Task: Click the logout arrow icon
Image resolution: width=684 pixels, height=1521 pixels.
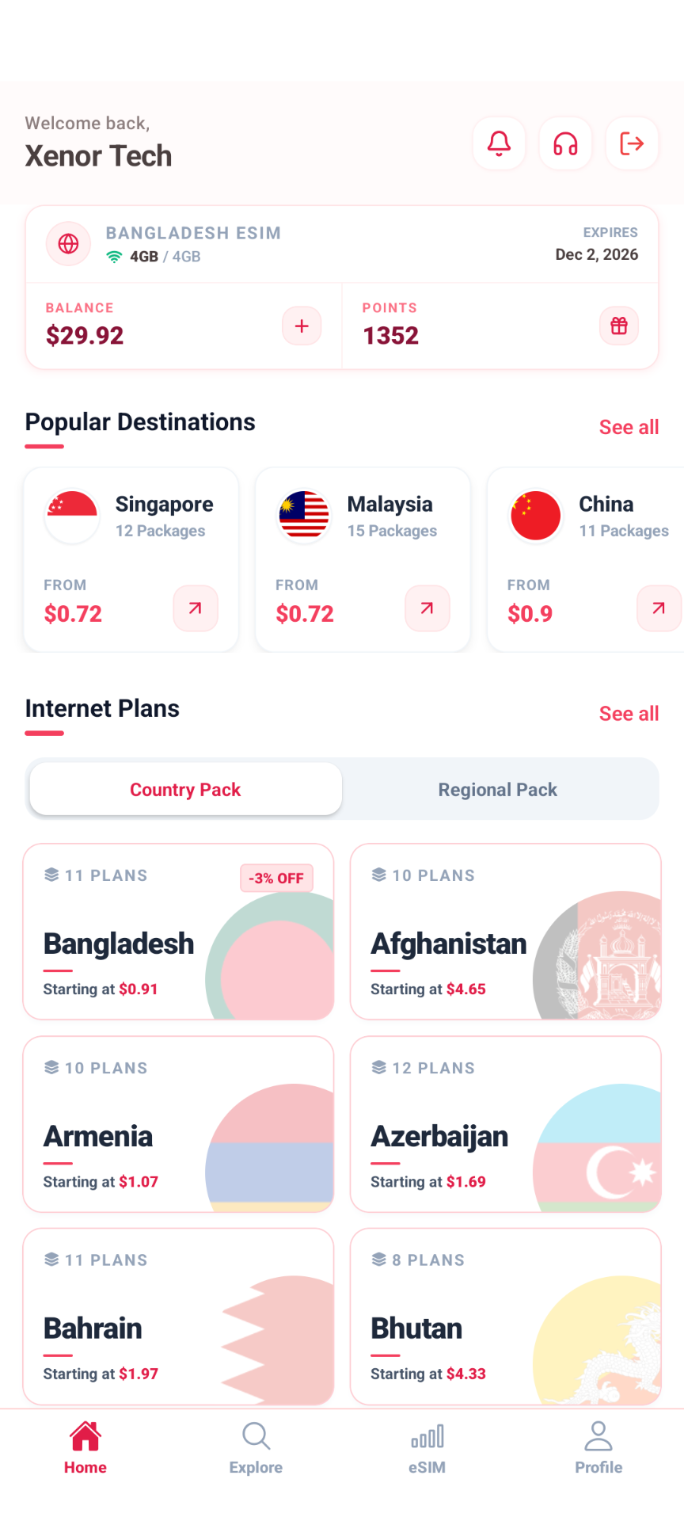Action: [x=632, y=143]
